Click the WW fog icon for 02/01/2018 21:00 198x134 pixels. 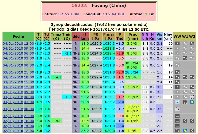tap(177, 116)
